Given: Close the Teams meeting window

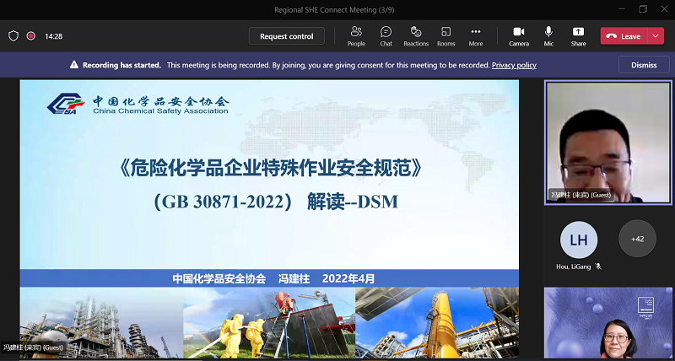Looking at the screenshot, I should pos(664,9).
